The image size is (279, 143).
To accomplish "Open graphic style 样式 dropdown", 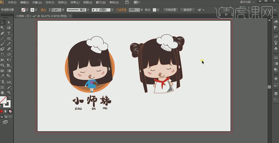I will pyautogui.click(x=158, y=10).
